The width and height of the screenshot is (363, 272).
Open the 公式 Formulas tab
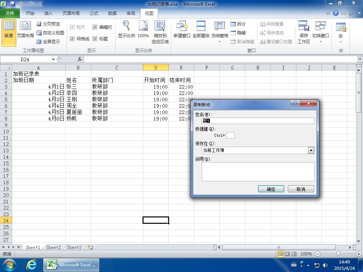pos(94,13)
